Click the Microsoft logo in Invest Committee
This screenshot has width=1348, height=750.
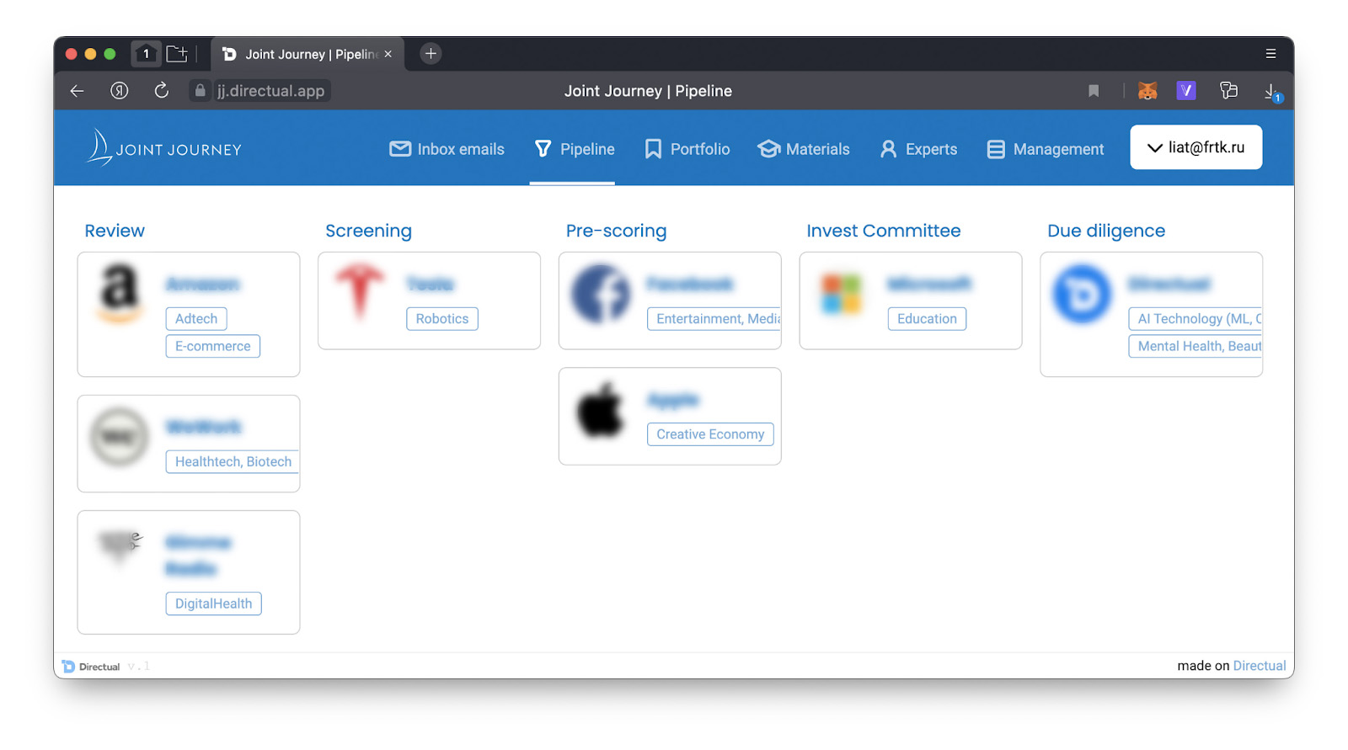(x=842, y=294)
